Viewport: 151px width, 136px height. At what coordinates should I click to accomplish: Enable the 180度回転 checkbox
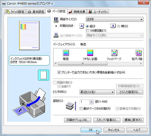tap(87, 31)
